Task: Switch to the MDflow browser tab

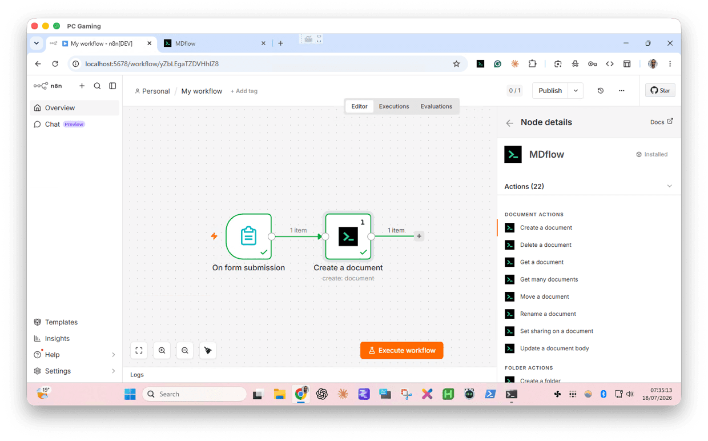Action: click(x=215, y=43)
